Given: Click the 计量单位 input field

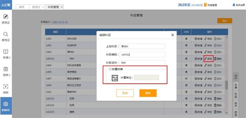Looking at the screenshot, I should (147, 77).
